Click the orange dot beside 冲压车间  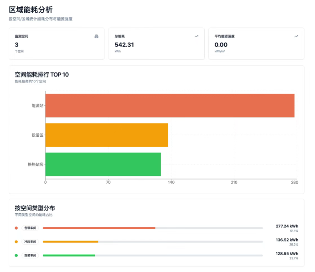pyautogui.click(x=16, y=241)
